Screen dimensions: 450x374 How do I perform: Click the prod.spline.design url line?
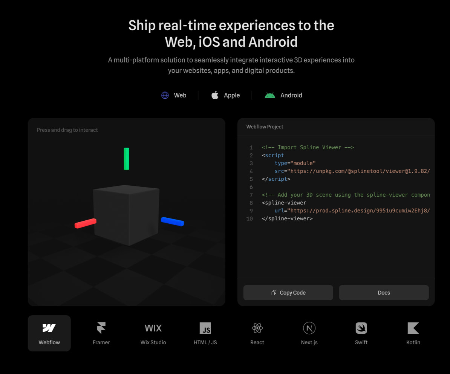352,211
